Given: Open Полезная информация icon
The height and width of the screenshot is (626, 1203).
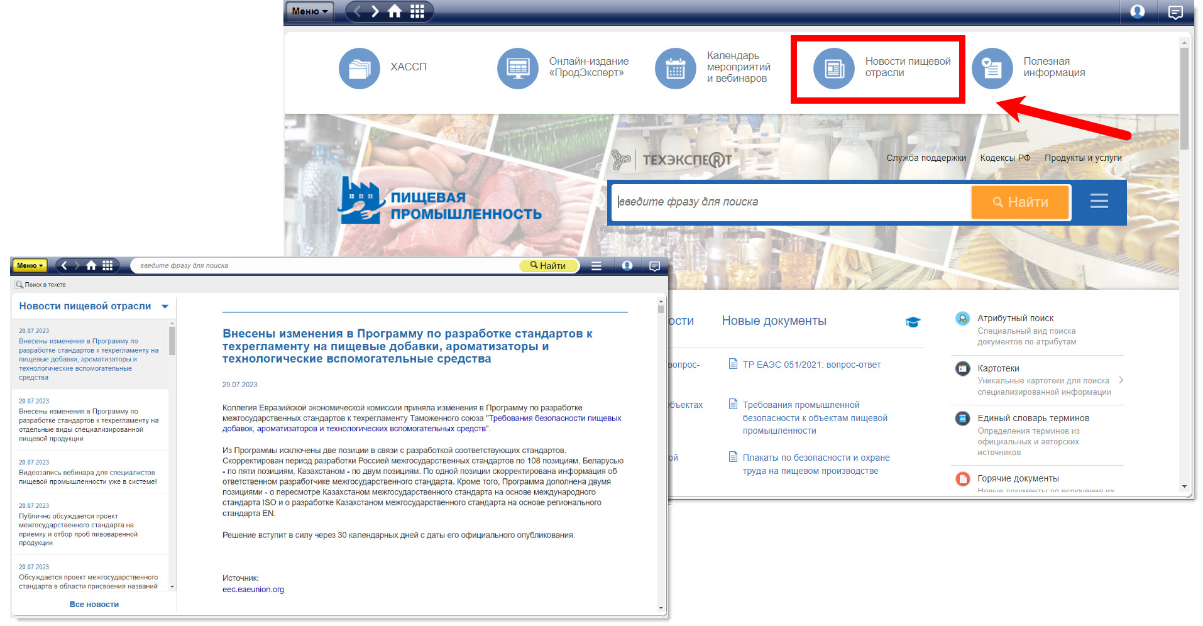Looking at the screenshot, I should click(992, 68).
